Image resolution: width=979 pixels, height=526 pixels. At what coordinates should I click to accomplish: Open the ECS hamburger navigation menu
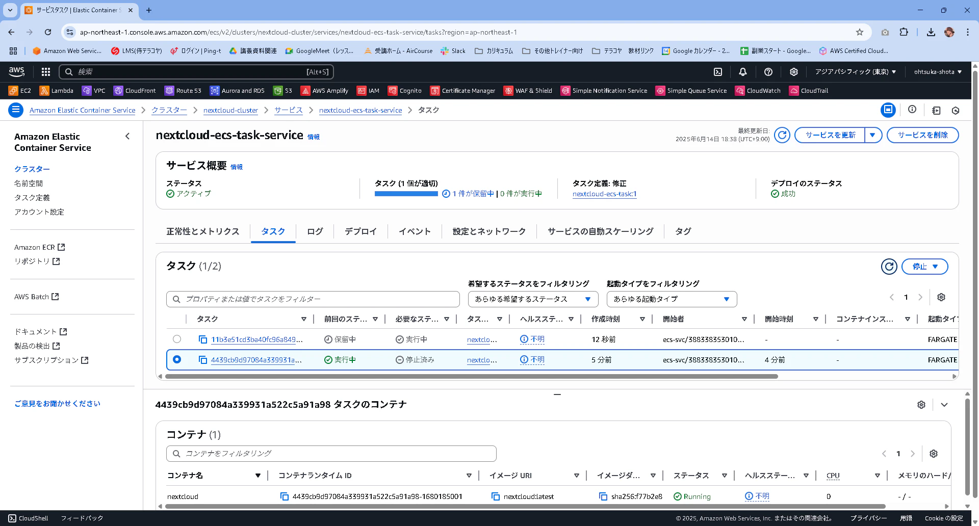[x=16, y=110]
